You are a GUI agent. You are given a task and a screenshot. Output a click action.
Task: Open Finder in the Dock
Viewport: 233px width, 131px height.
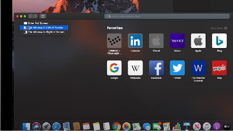pyautogui.click(x=27, y=126)
